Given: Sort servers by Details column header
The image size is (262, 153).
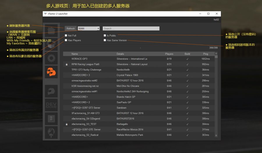Looking at the screenshot, I should point(120,54).
